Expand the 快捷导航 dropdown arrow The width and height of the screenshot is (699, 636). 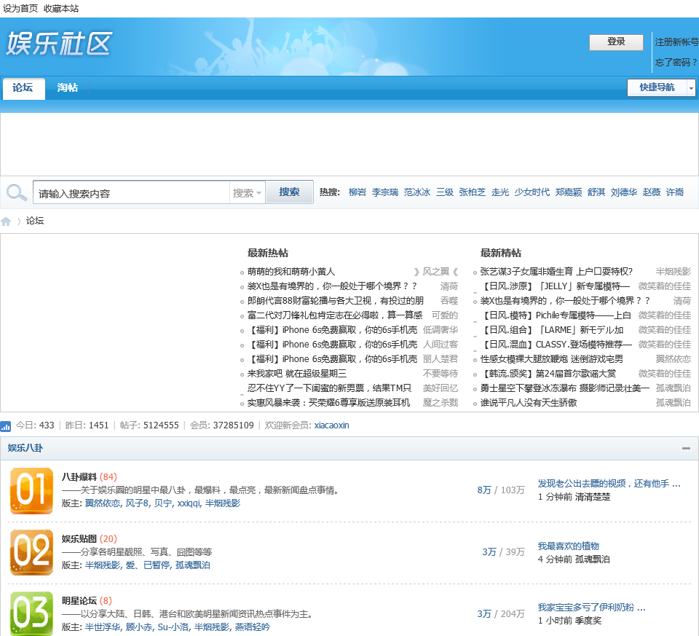click(x=691, y=88)
